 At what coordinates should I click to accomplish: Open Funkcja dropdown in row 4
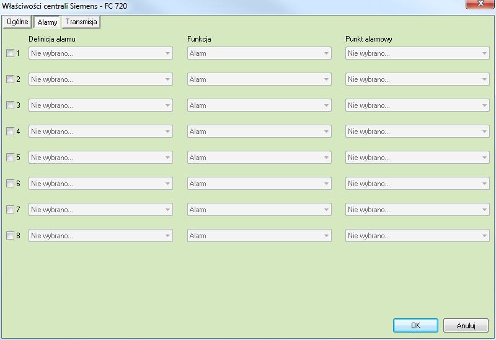coord(259,132)
